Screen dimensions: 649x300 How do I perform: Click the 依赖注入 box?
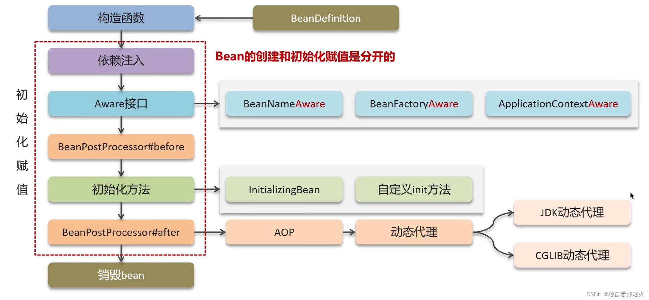[121, 61]
